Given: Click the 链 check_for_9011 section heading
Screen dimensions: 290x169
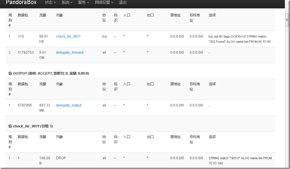Looking at the screenshot, I should coord(31,126).
